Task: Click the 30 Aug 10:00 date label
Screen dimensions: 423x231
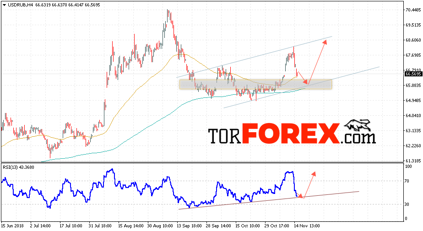Action: tap(160, 226)
